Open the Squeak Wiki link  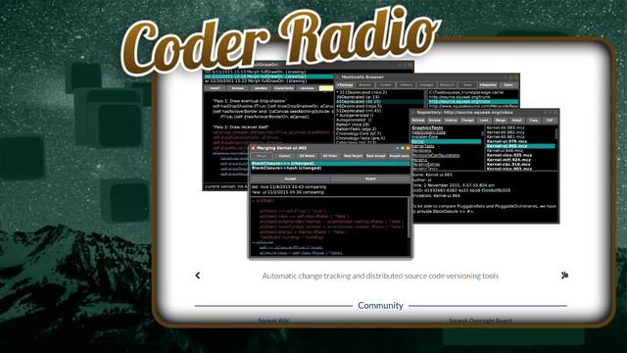[x=274, y=321]
